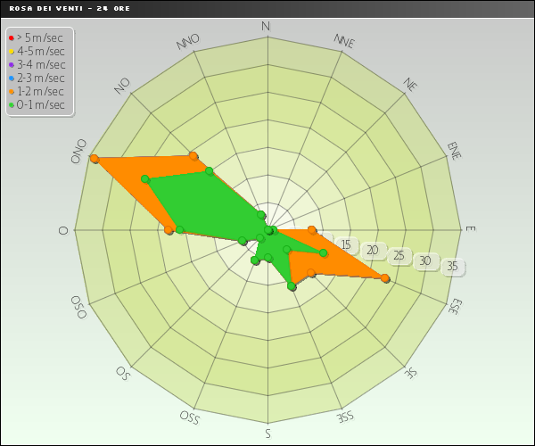Select the 'E' direction axis label
Viewport: 535px width, 446px height.
tap(470, 229)
